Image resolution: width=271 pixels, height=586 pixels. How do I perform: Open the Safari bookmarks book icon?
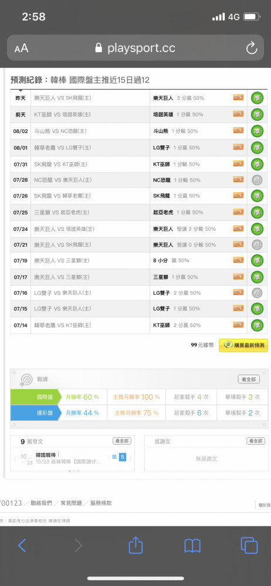tap(192, 546)
